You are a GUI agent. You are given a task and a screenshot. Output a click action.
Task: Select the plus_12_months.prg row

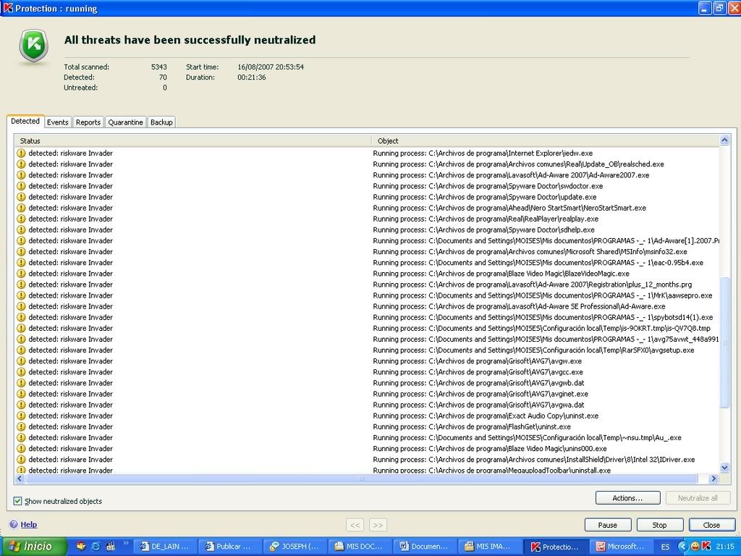click(367, 285)
